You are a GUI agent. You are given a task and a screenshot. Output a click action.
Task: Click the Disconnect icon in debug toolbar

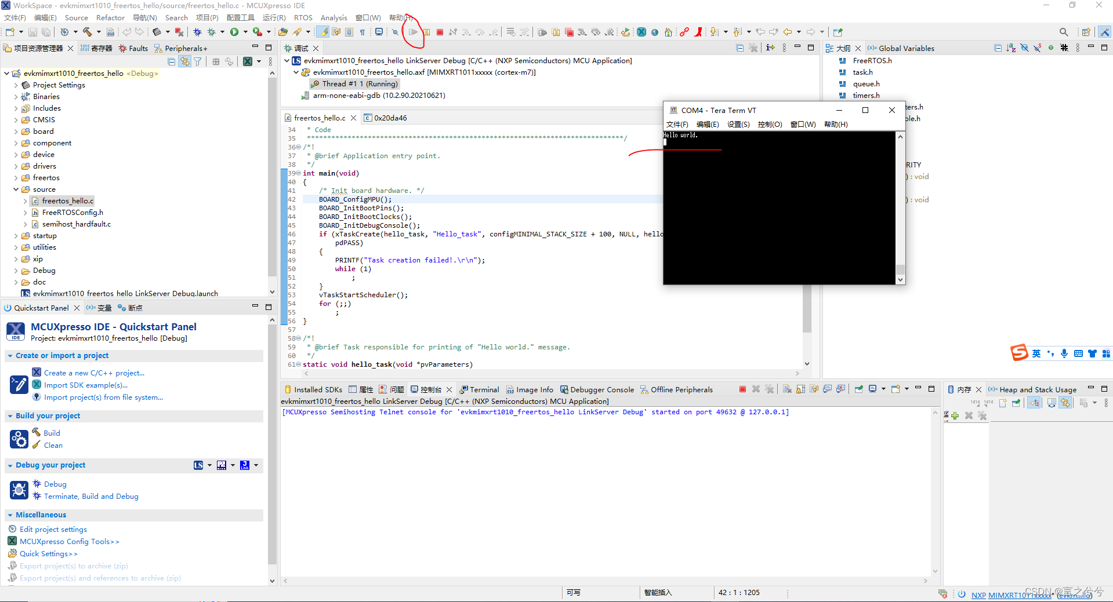453,32
